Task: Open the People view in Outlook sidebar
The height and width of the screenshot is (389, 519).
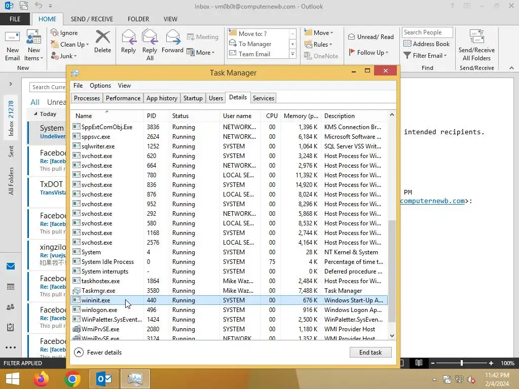Action: 11,307
